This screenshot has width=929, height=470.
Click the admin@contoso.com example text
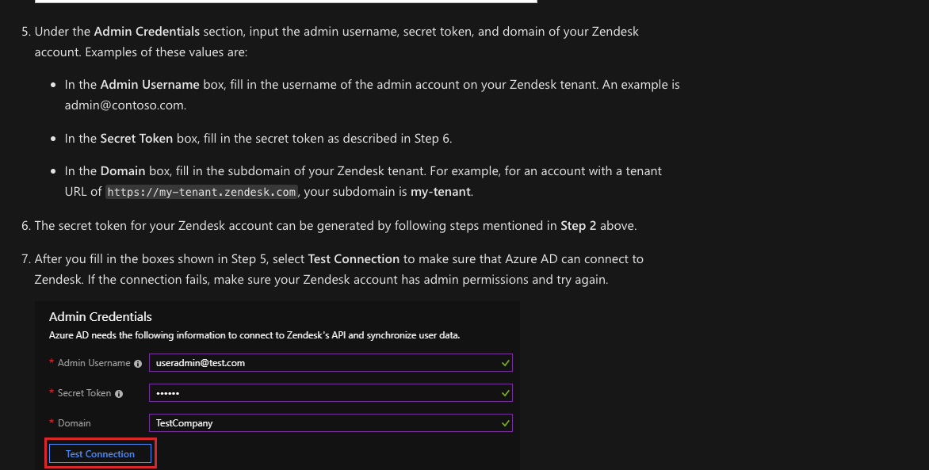point(125,105)
